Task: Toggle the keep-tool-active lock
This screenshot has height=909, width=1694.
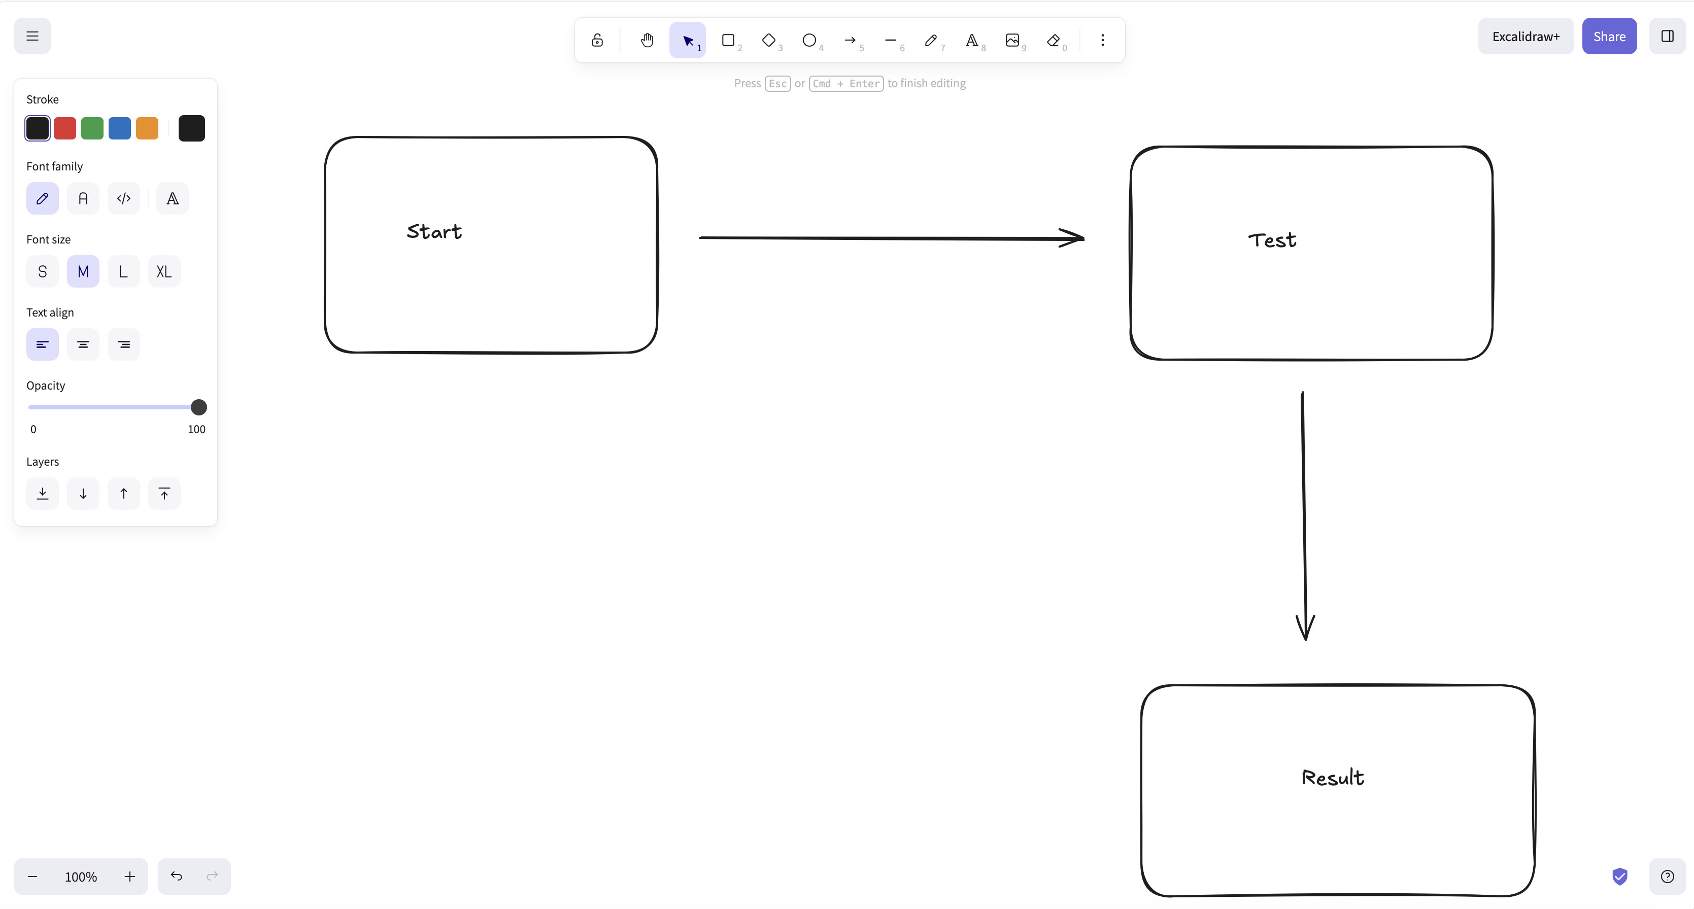Action: coord(597,40)
